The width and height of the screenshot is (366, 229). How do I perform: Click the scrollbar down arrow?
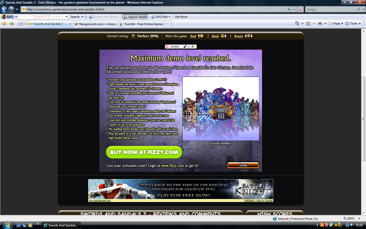[363, 213]
